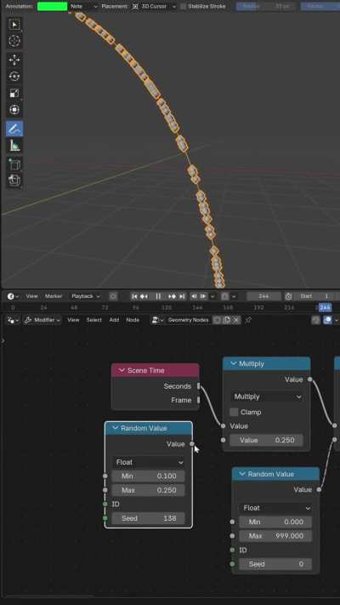Open Float dropdown in Seed 0 Random Value node
Screen dimensions: 340x605
[x=275, y=508]
